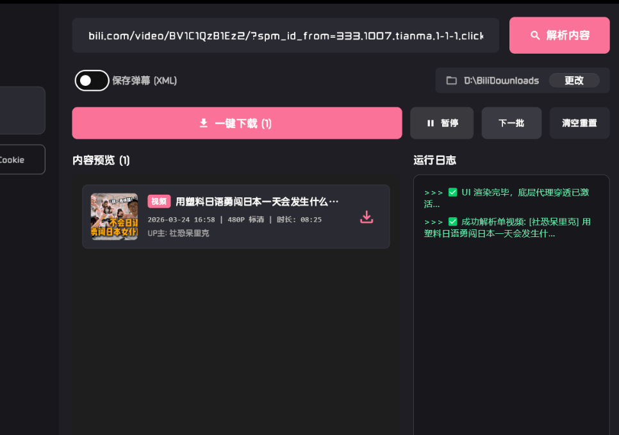Click the download tray icon on 一键下载 button
The width and height of the screenshot is (619, 435).
click(x=204, y=123)
